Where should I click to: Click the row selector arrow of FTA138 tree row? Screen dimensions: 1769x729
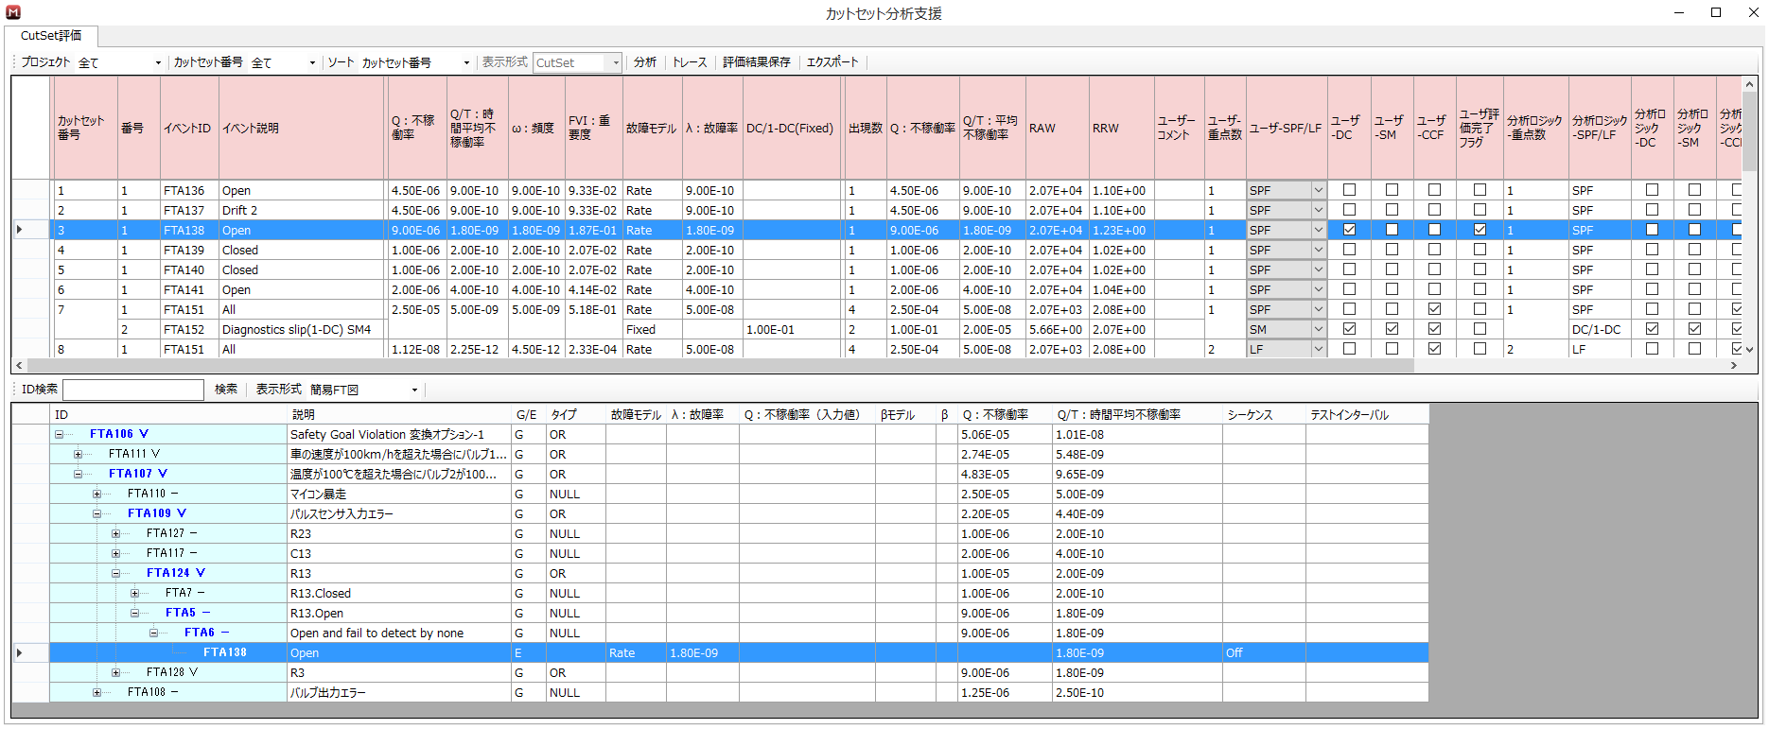click(20, 652)
